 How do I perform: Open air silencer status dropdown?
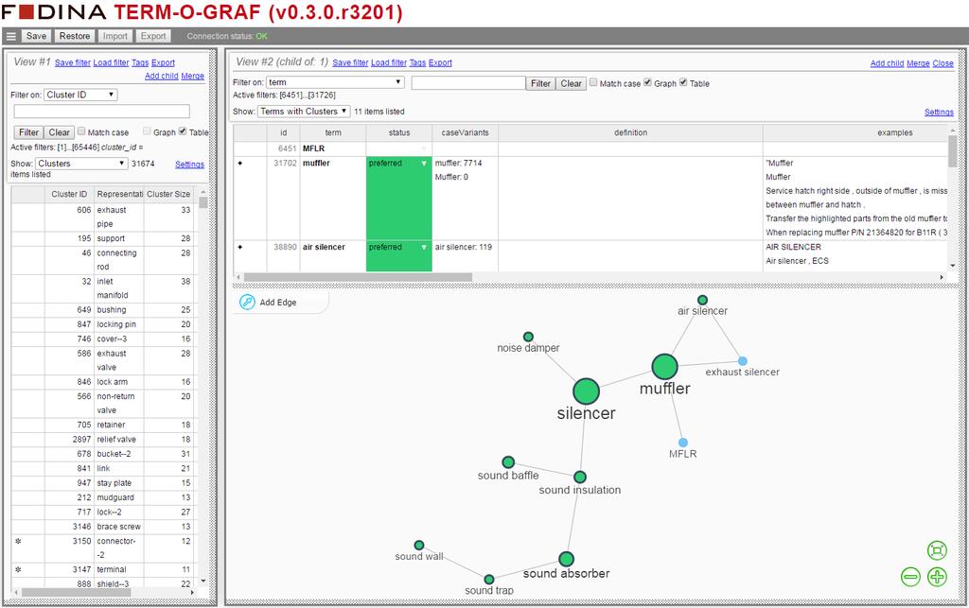pos(424,248)
